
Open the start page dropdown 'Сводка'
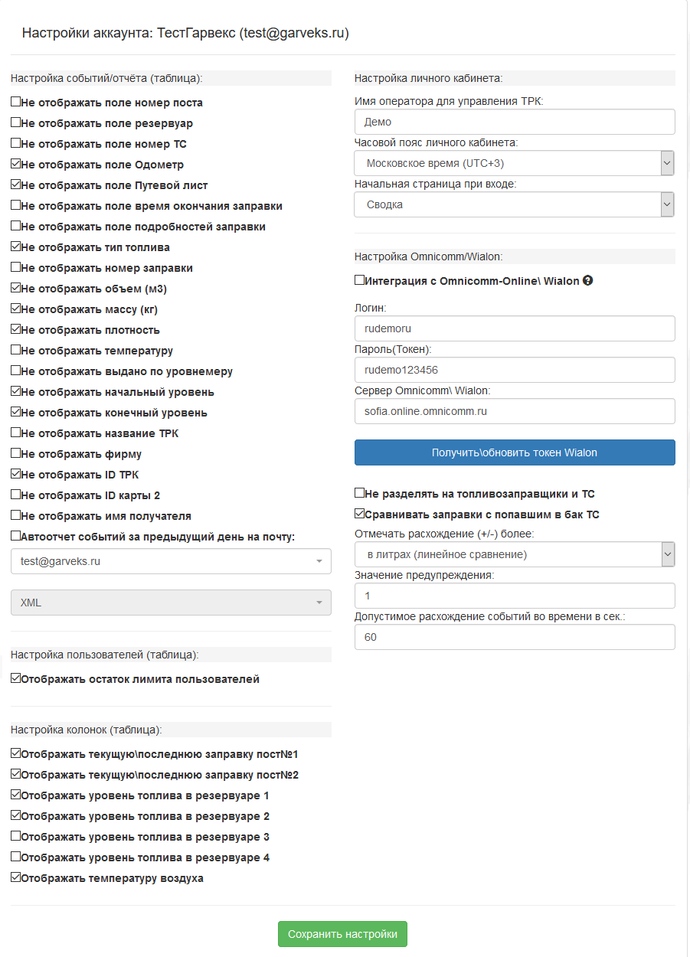click(x=514, y=204)
